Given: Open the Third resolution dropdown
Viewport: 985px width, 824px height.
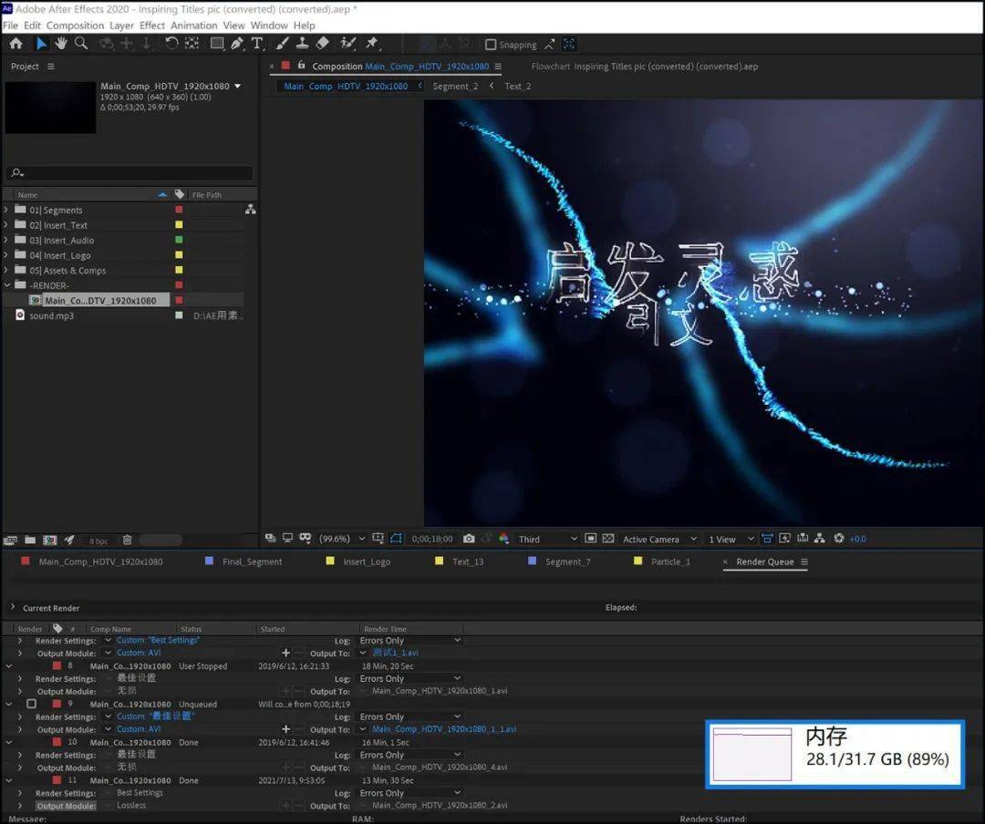Looking at the screenshot, I should click(x=547, y=539).
